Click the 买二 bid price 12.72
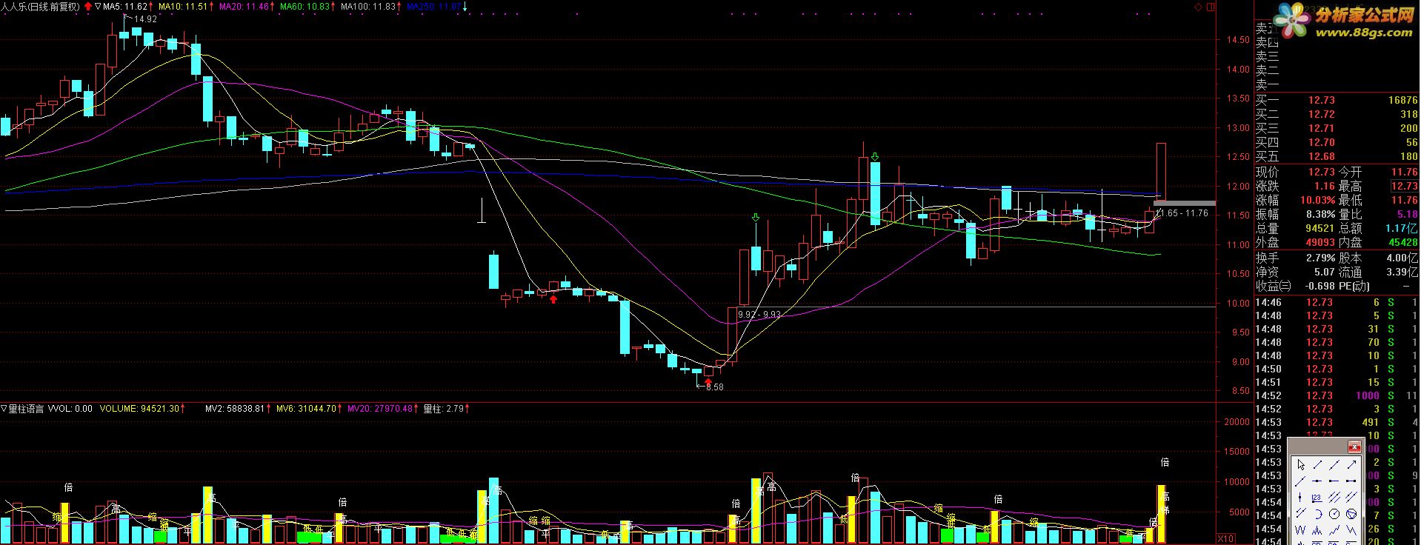 point(1321,114)
